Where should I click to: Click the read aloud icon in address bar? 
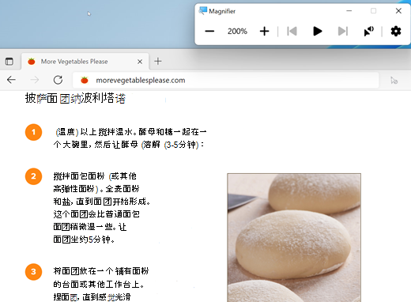click(x=394, y=81)
